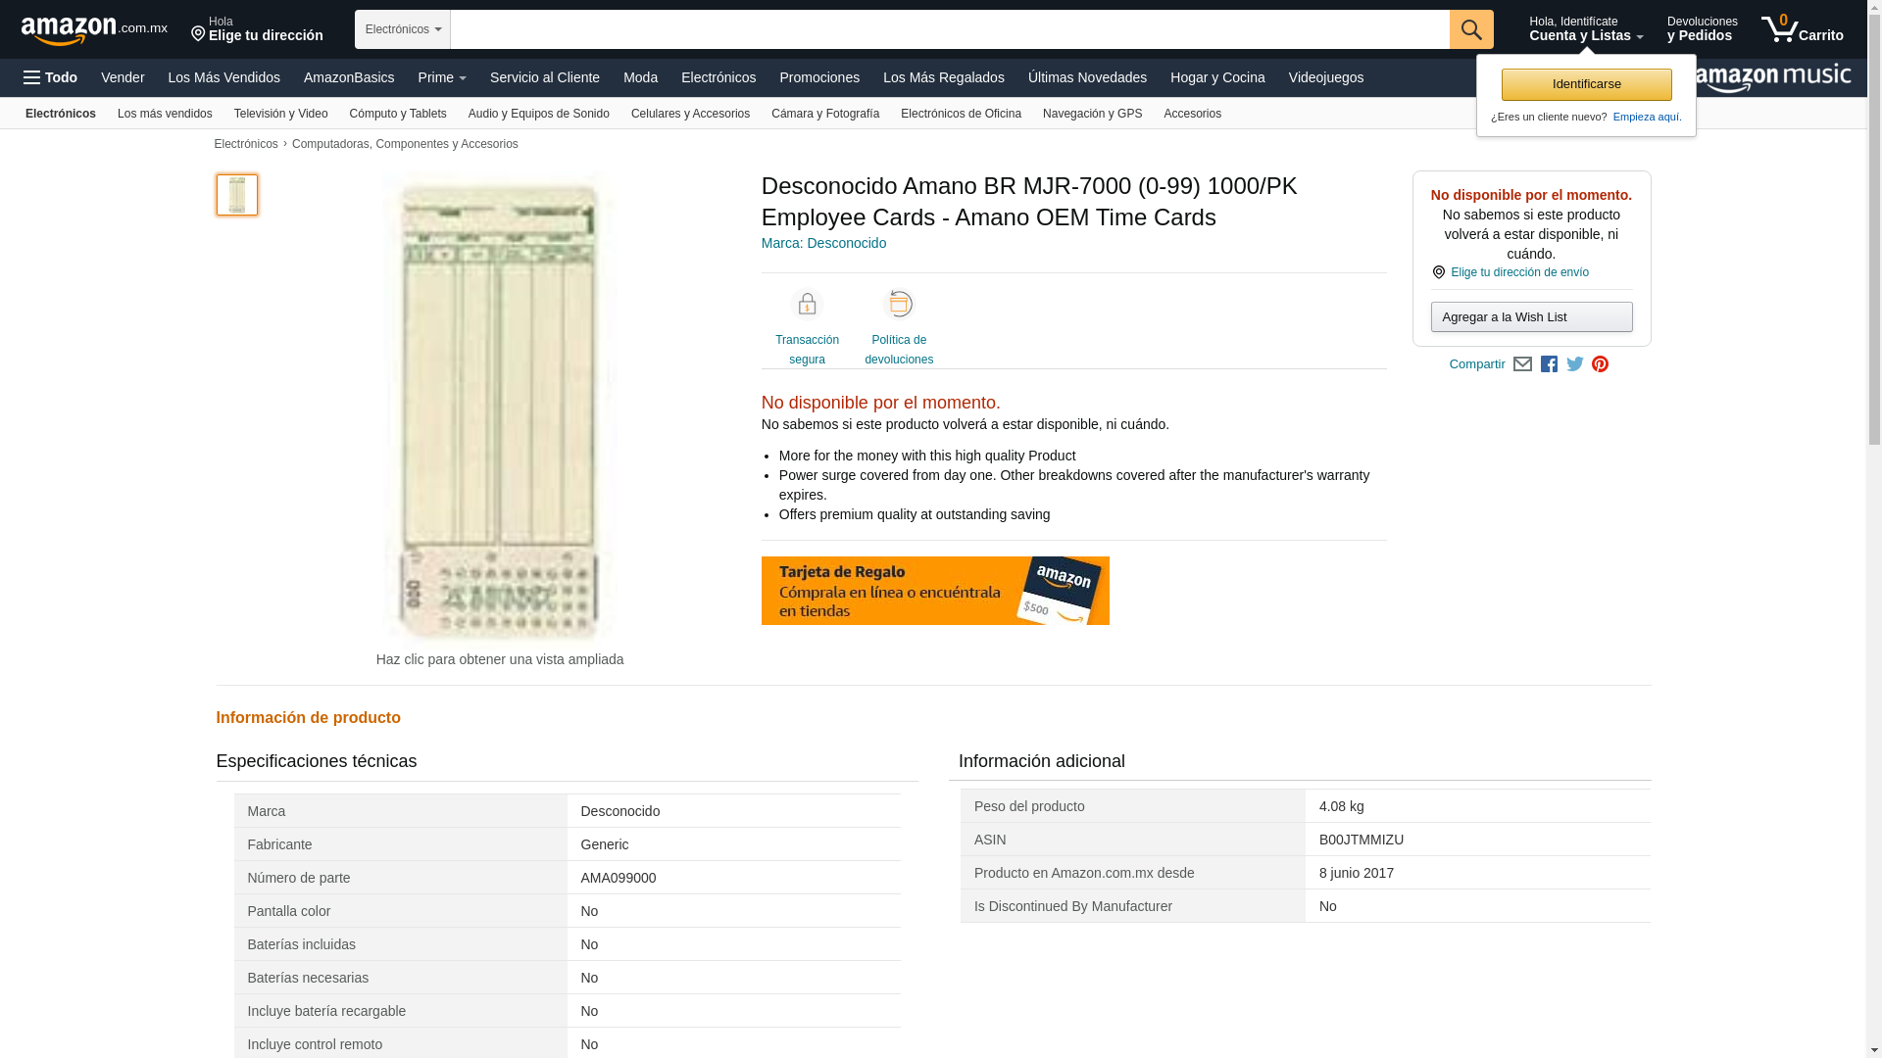Expand the Prime navigation dropdown
Image resolution: width=1882 pixels, height=1058 pixels.
[x=442, y=77]
